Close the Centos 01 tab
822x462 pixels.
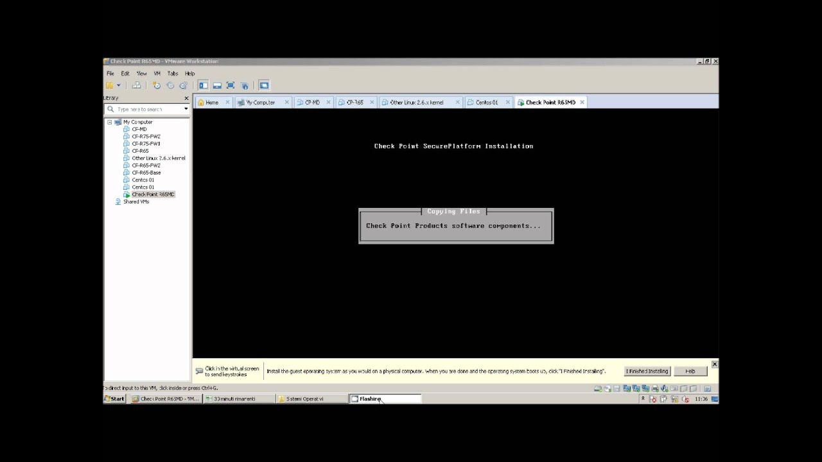[508, 102]
